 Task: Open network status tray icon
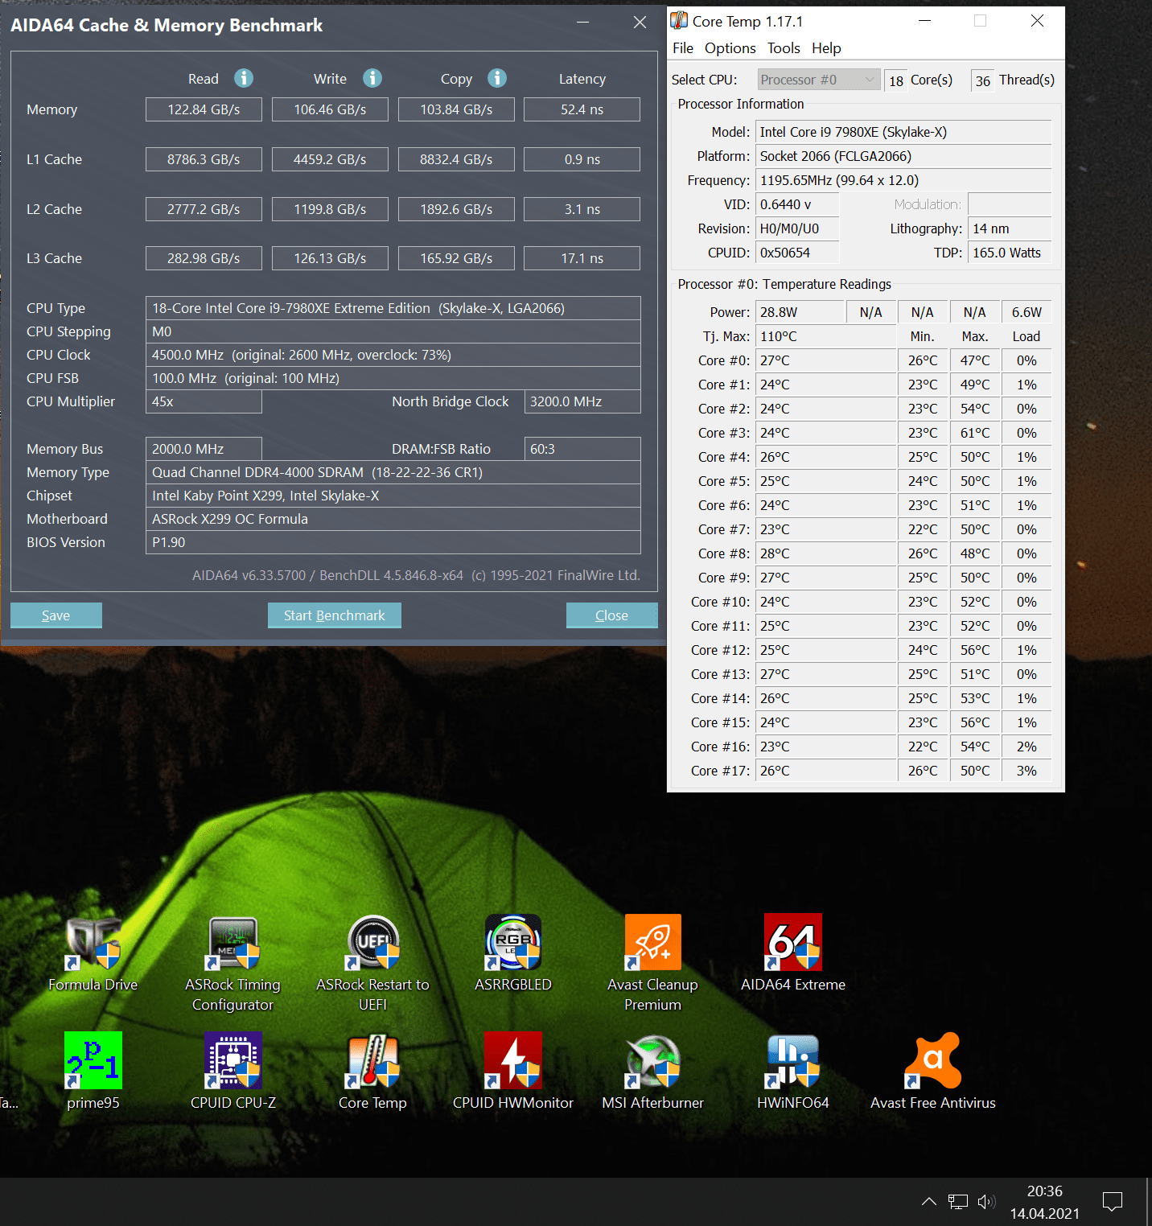(x=958, y=1202)
